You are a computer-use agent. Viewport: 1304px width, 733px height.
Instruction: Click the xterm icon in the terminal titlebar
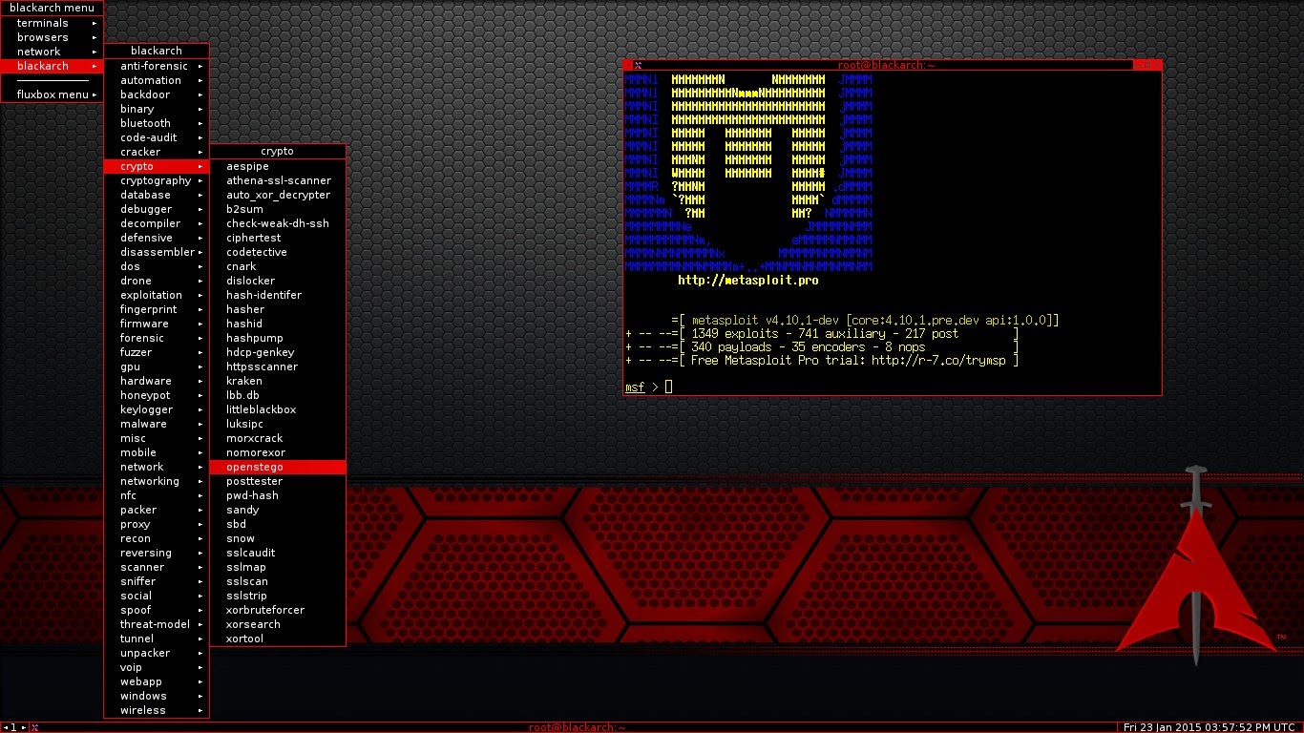[638, 65]
